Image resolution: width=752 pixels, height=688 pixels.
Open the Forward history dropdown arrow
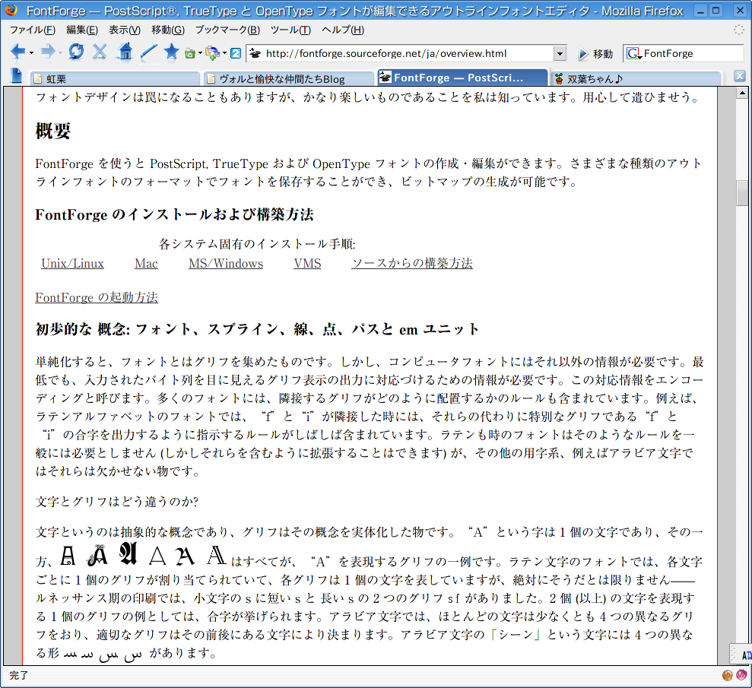point(60,52)
